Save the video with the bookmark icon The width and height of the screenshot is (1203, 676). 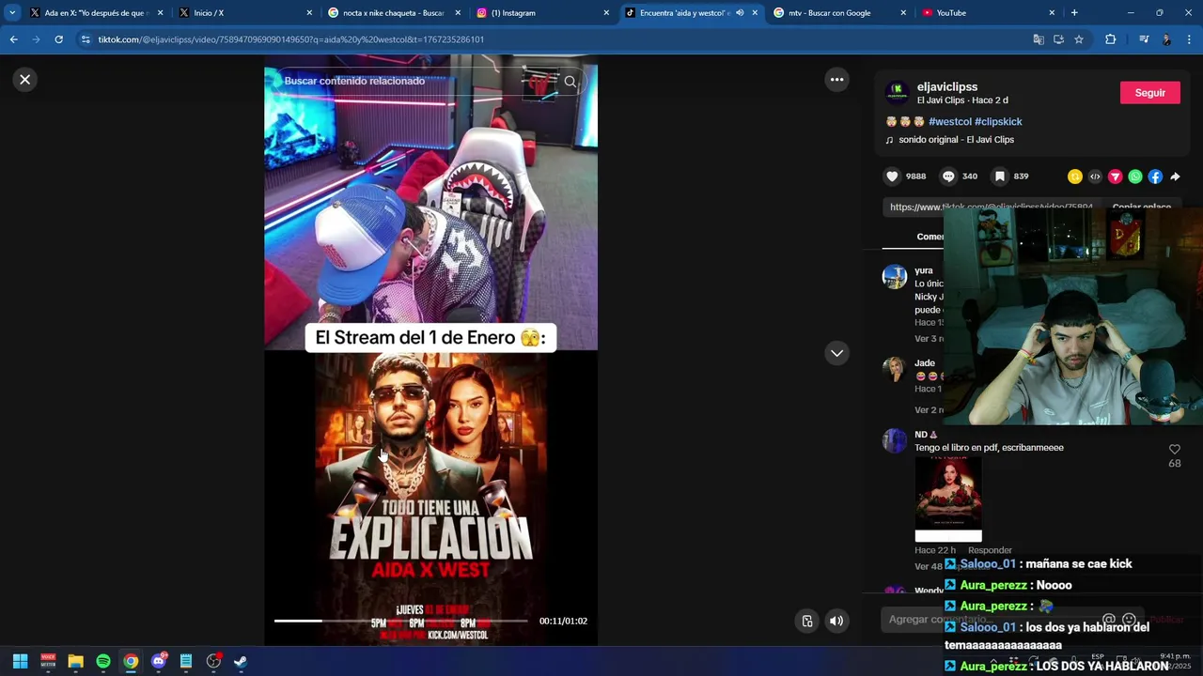click(x=1000, y=177)
